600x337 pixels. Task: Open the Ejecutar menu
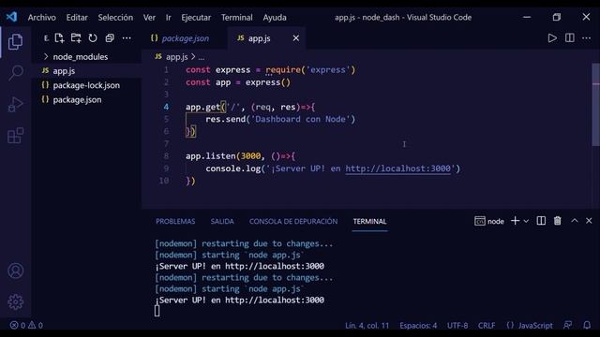click(x=196, y=18)
